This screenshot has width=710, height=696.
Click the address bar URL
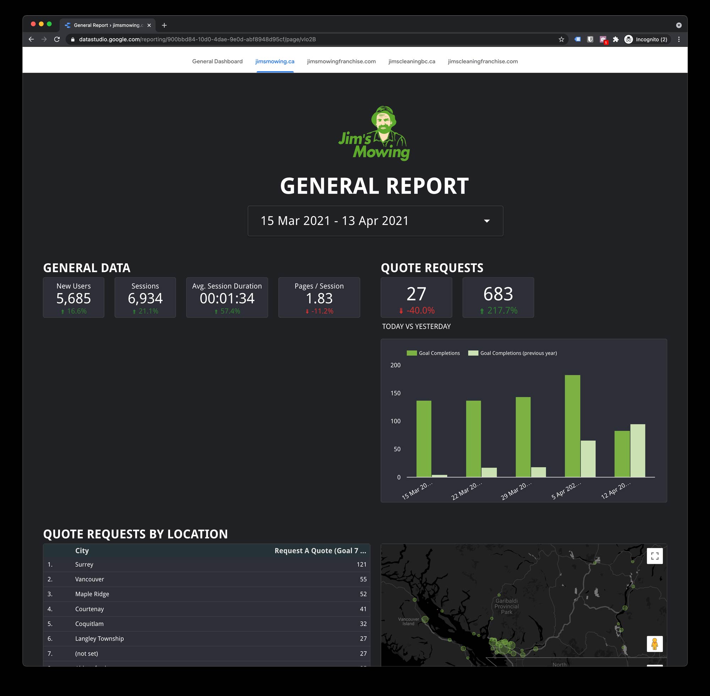(x=197, y=39)
